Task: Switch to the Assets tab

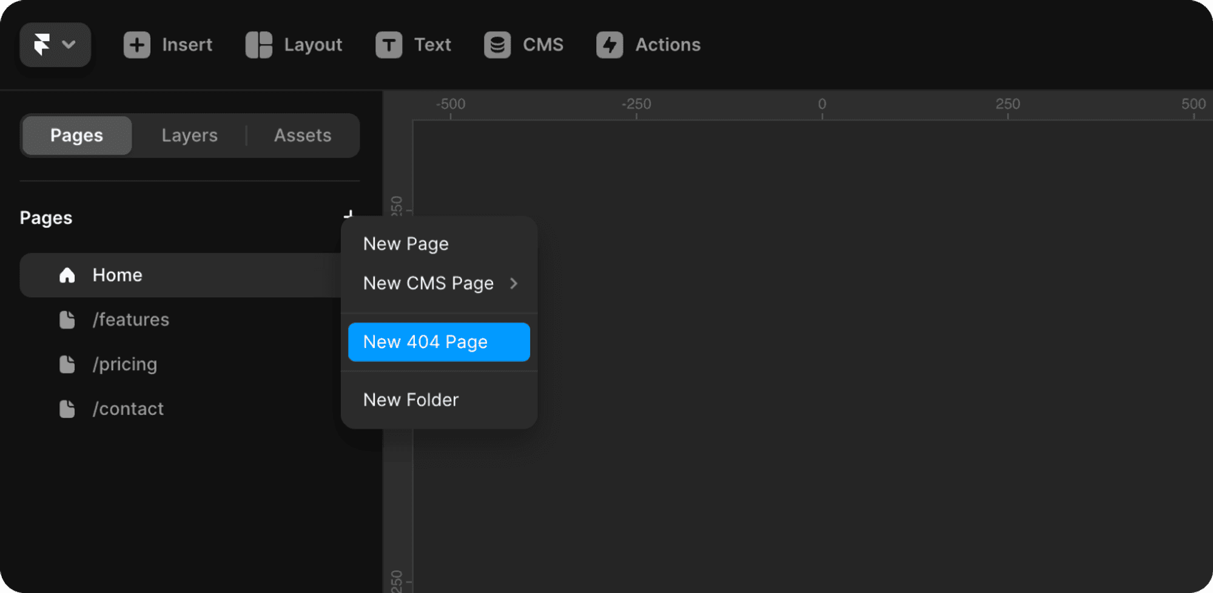Action: (303, 135)
